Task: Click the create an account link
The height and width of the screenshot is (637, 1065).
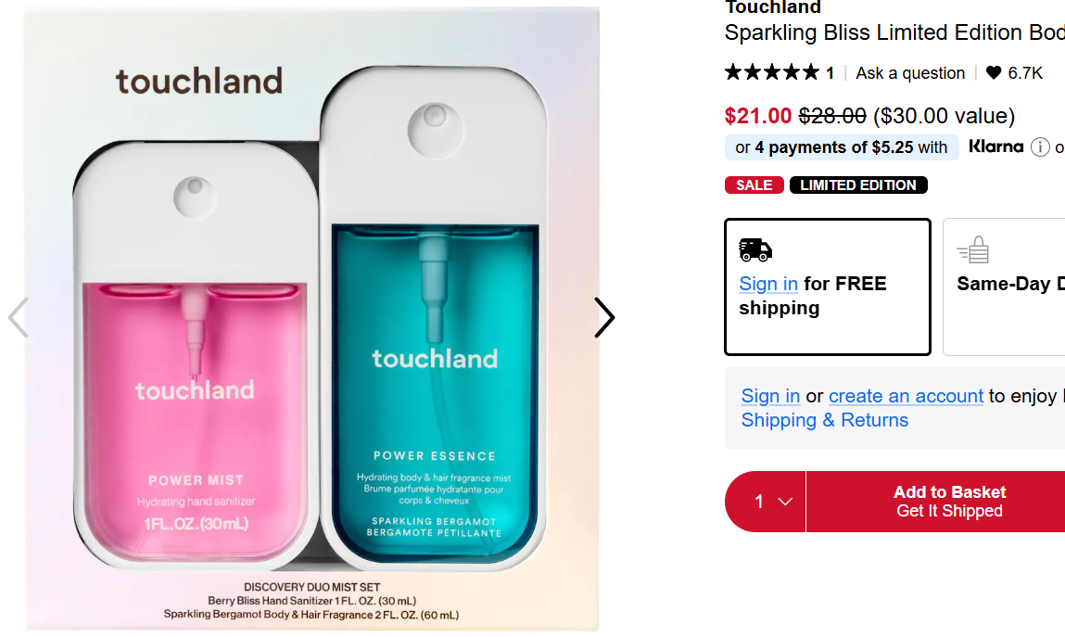Action: pos(906,396)
